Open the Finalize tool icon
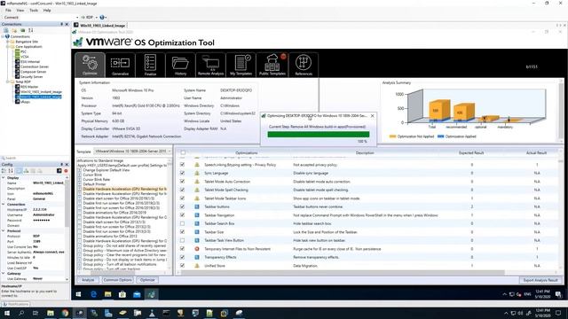 coord(150,65)
